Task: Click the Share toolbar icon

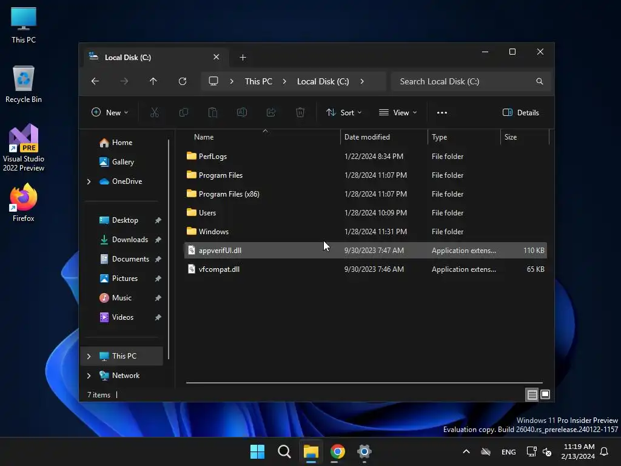Action: tap(271, 112)
